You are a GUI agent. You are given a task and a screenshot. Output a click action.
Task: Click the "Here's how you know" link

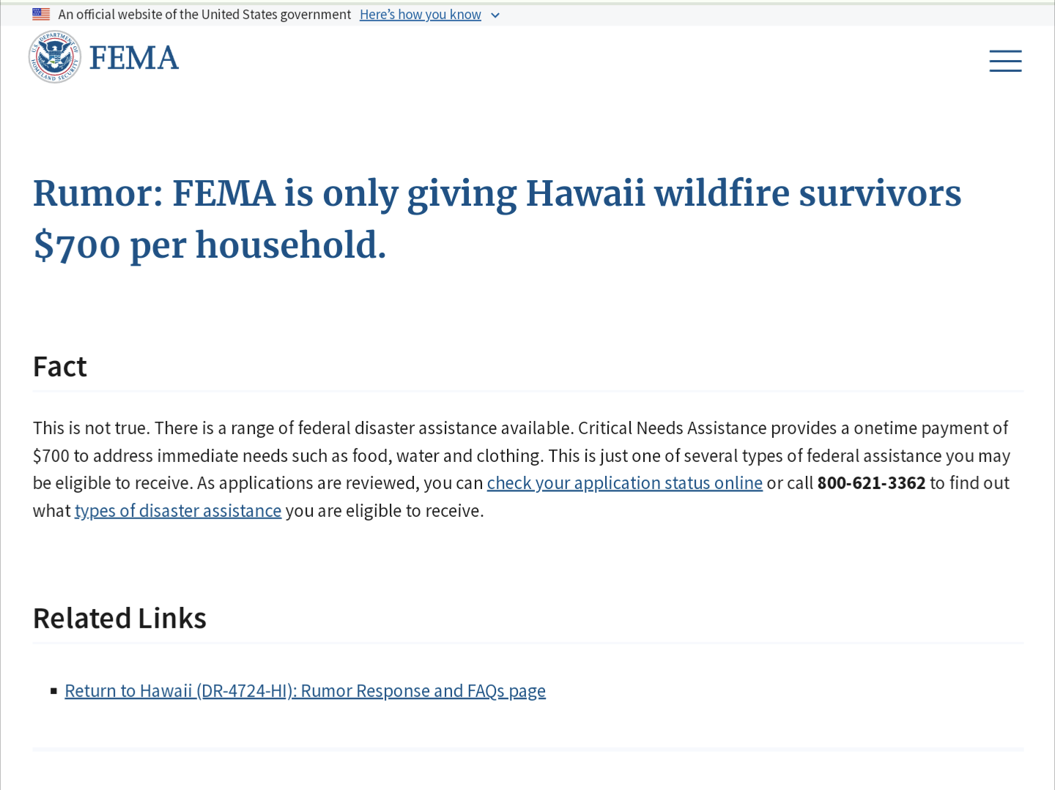pos(420,15)
